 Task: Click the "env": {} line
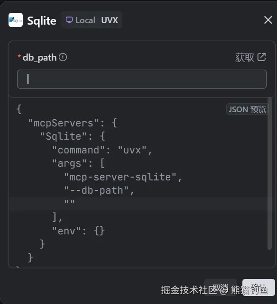click(78, 231)
